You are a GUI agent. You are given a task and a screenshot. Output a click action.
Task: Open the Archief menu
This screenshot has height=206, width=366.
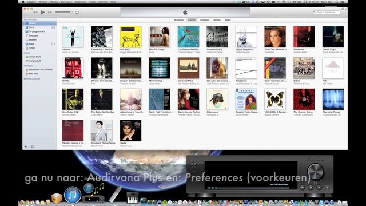[43, 2]
